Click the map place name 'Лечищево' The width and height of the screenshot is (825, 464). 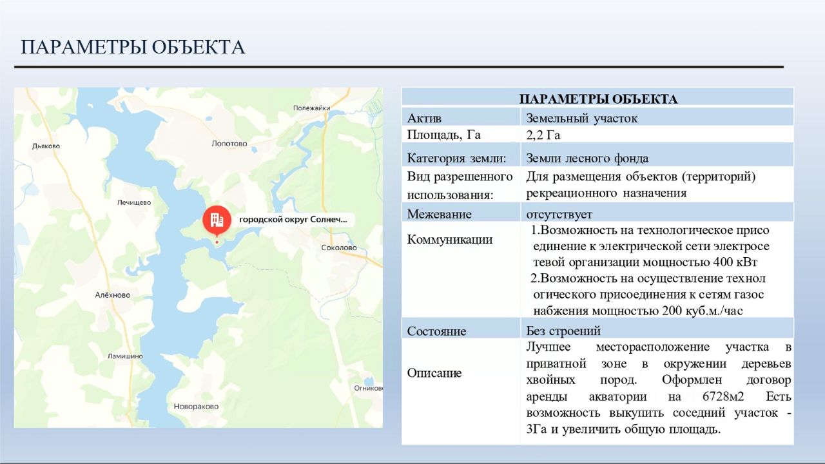(x=134, y=202)
